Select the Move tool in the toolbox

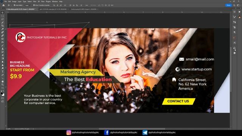[x=3, y=12]
